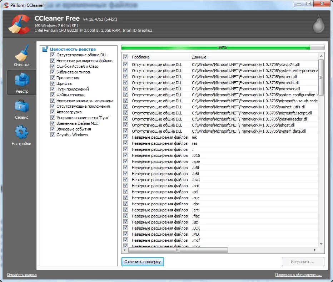Click the CCleaner logo icon

tap(19, 24)
